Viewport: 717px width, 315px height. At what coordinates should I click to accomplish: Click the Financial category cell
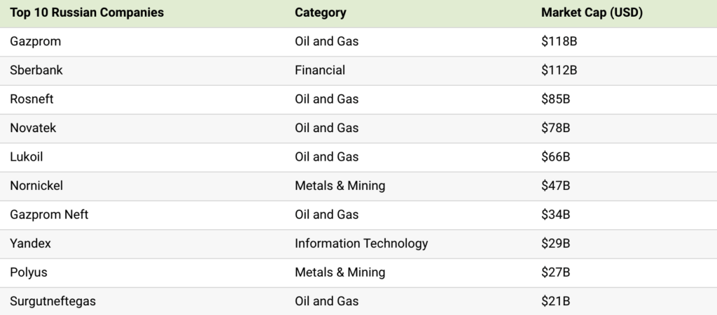[x=320, y=70]
